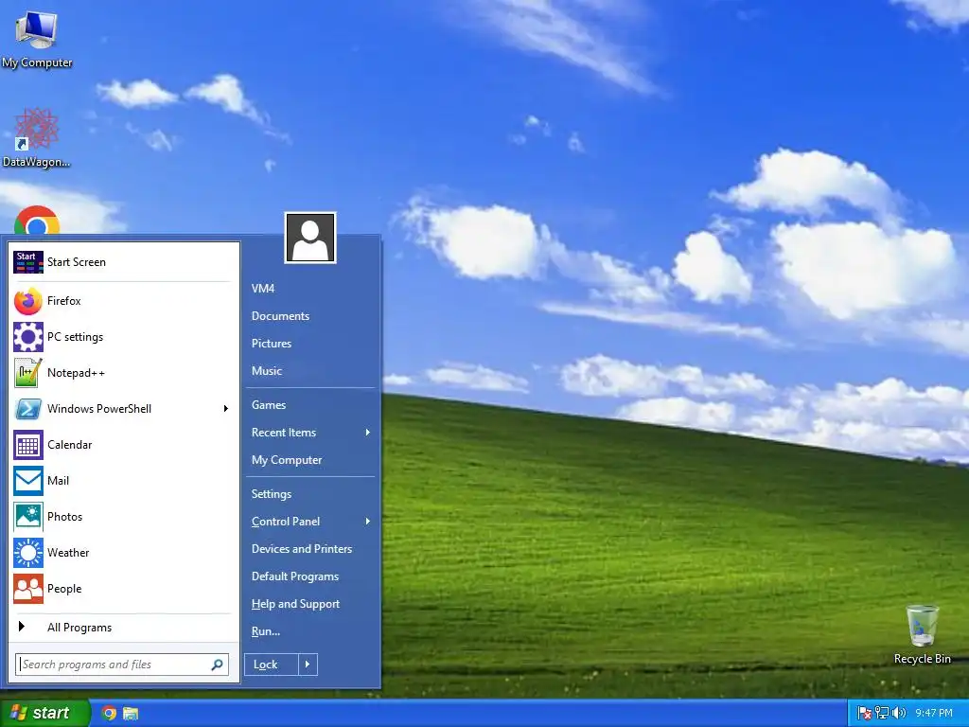Open the DataWagon desktop shortcut

pyautogui.click(x=36, y=137)
